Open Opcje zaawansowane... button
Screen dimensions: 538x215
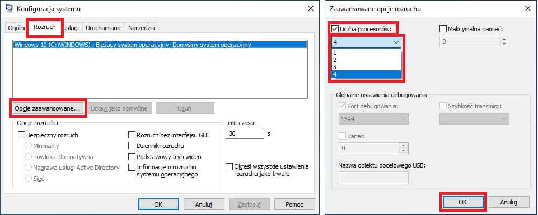[x=48, y=108]
